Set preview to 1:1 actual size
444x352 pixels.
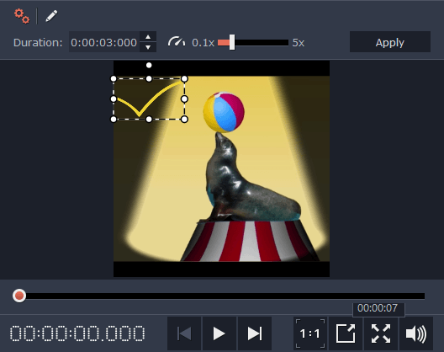[310, 333]
